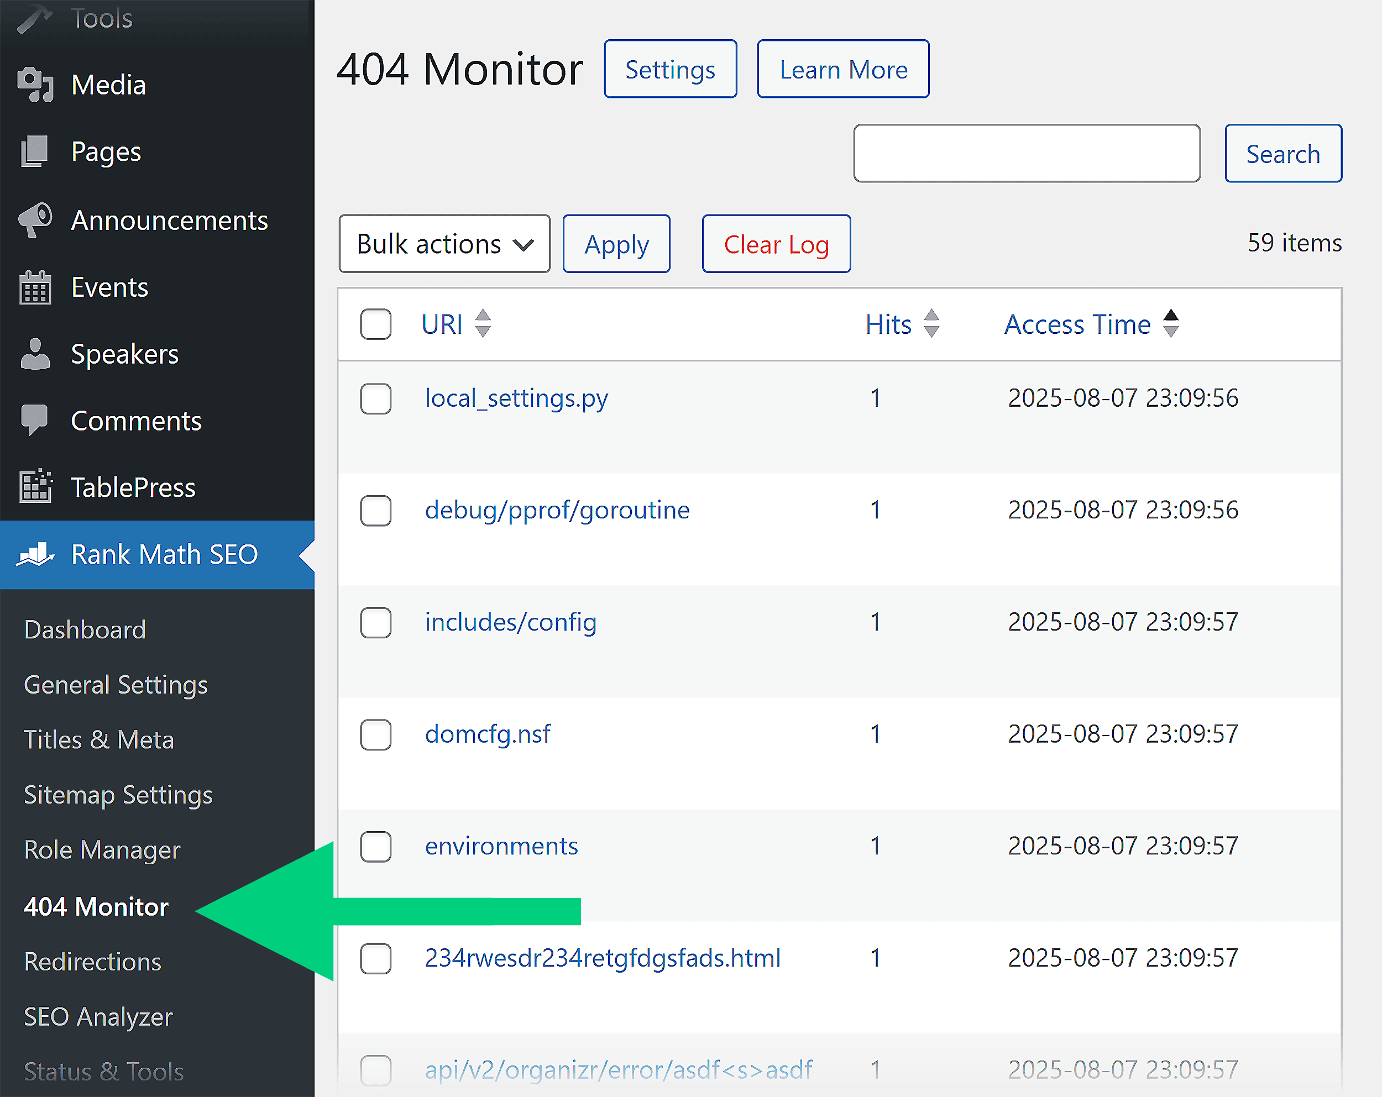Click inside the search input field
1382x1097 pixels.
tap(1026, 153)
